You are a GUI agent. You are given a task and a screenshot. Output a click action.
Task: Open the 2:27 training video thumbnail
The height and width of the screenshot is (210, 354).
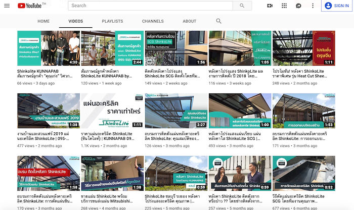(x=176, y=111)
